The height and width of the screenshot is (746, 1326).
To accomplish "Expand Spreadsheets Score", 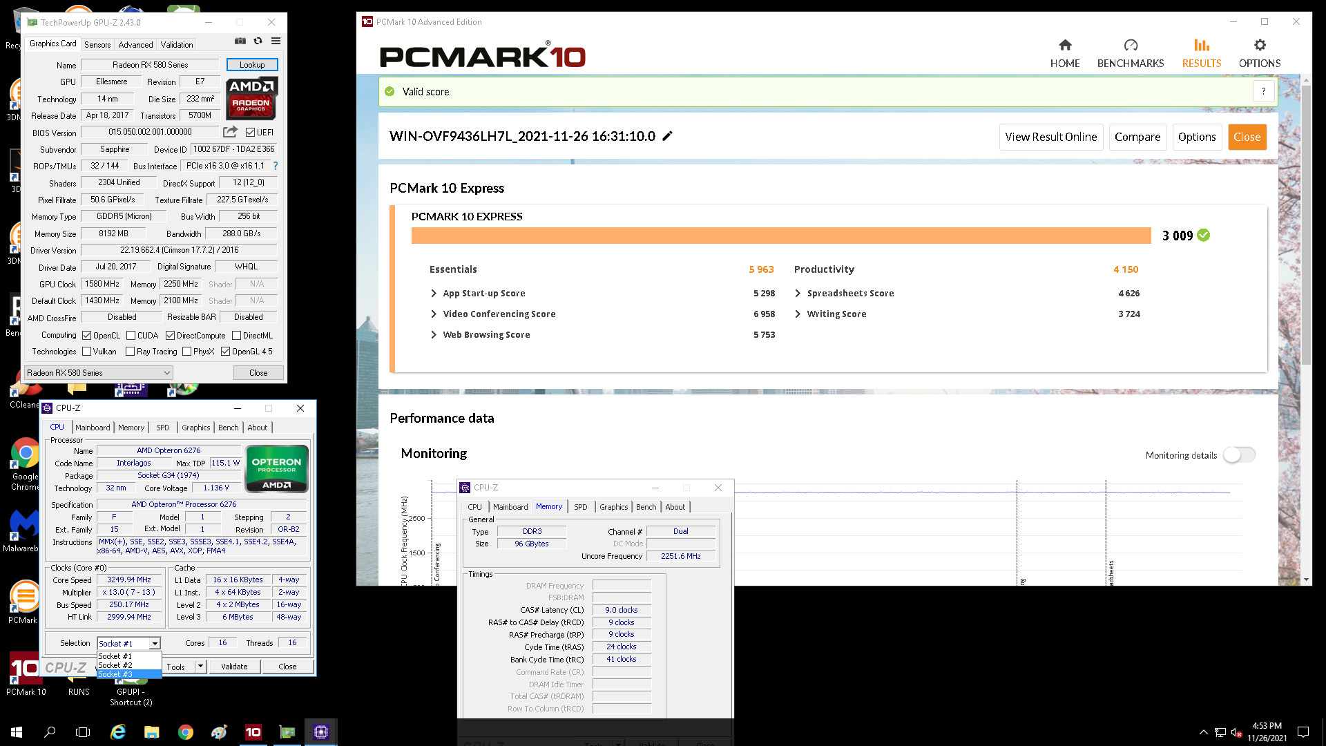I will click(798, 294).
